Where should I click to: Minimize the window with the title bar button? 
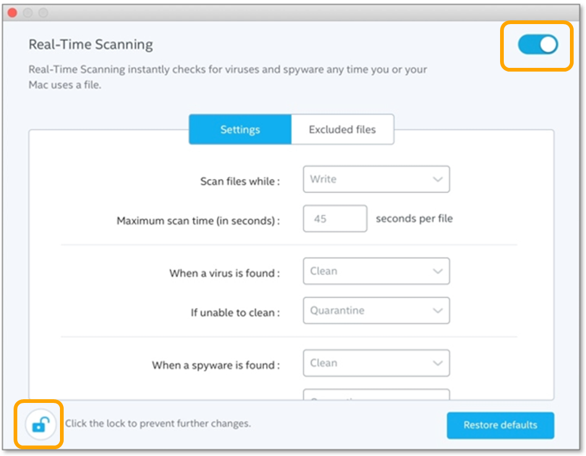[x=28, y=13]
